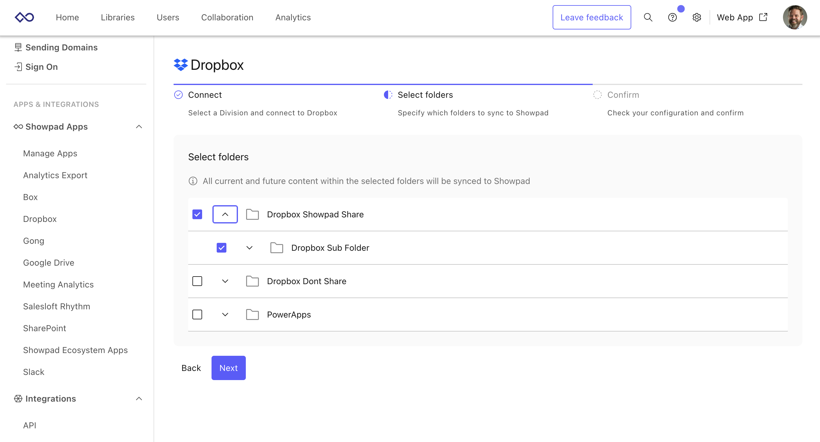Open search with magnifier icon
The width and height of the screenshot is (820, 442).
pyautogui.click(x=648, y=17)
